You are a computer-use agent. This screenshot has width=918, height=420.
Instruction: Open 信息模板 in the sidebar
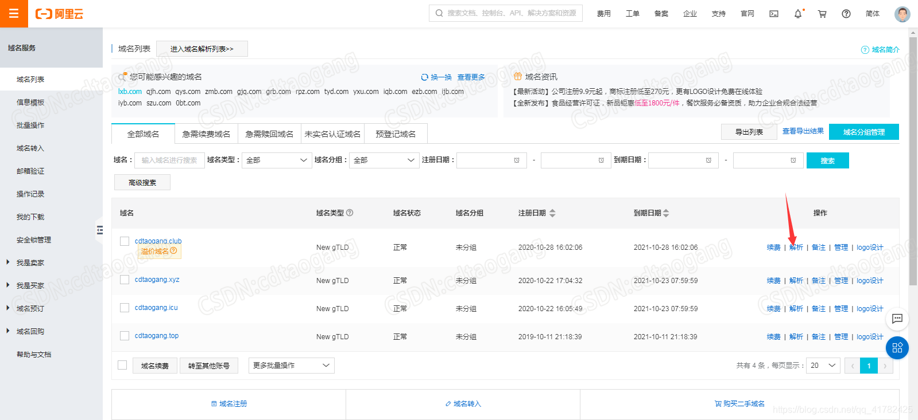[x=30, y=102]
